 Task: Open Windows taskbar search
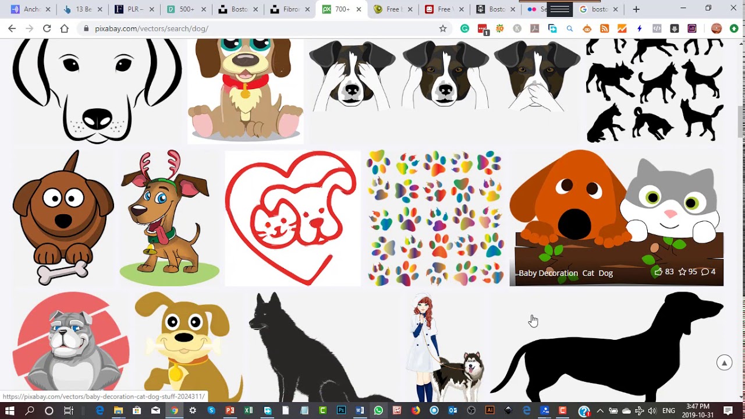pyautogui.click(x=29, y=410)
